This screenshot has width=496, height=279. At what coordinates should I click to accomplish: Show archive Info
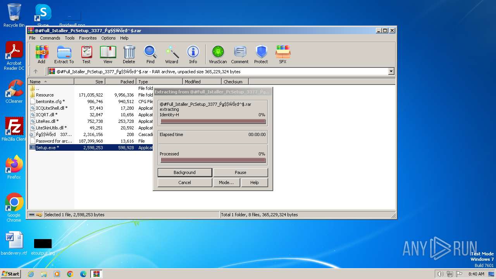pyautogui.click(x=193, y=54)
